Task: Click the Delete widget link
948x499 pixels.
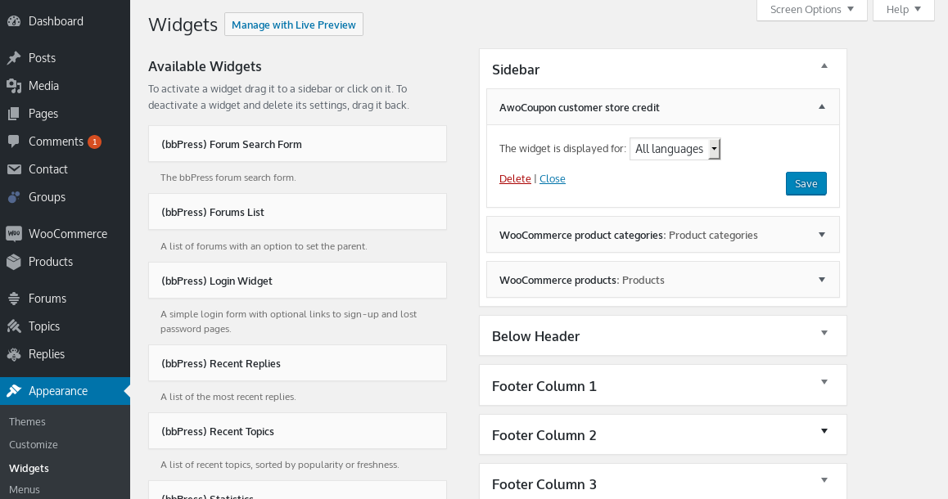Action: click(515, 179)
